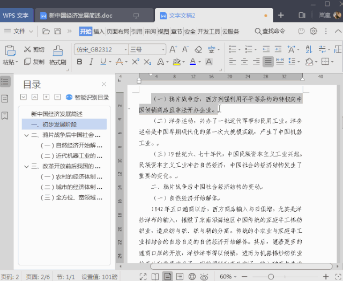This screenshot has height=281, width=343.
Task: Clear formatting with the eraser icon
Action: [x=198, y=49]
